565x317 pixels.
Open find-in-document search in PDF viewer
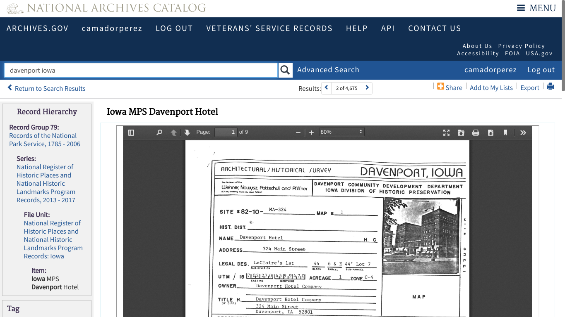coord(159,132)
